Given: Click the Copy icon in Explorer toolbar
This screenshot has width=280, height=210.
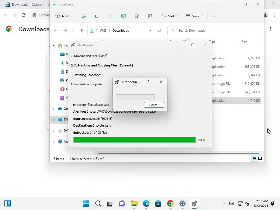Looking at the screenshot, I should 97,16.
